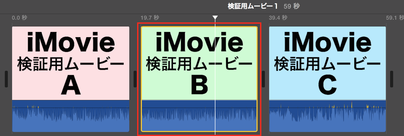Click the 59 秒 project duration label
The width and height of the screenshot is (404, 136).
[x=292, y=6]
